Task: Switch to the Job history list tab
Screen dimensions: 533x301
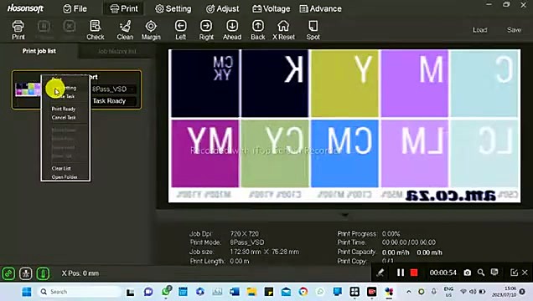Action: pos(116,51)
